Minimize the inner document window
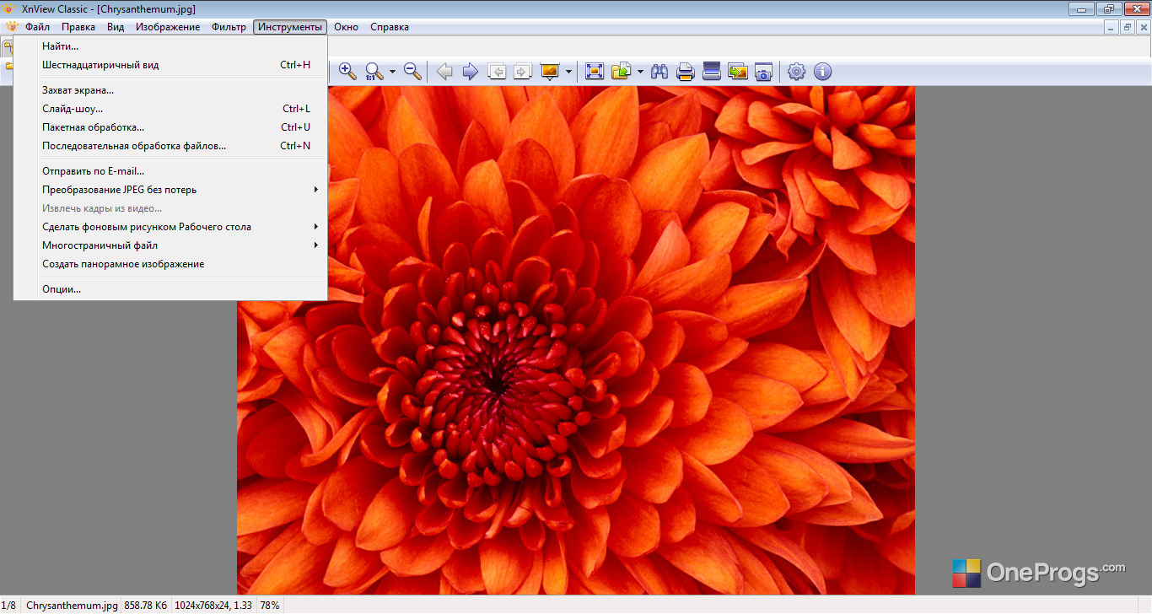The image size is (1152, 614). [1112, 27]
